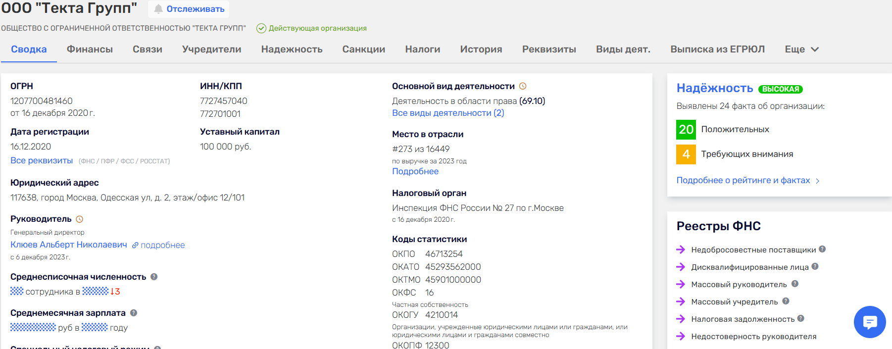Switch to the Реквизиты tab
Screen dimensions: 892x349
click(x=549, y=50)
